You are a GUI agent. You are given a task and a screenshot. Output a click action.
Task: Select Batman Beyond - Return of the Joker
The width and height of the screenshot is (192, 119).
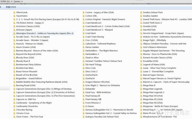click(x=37, y=51)
